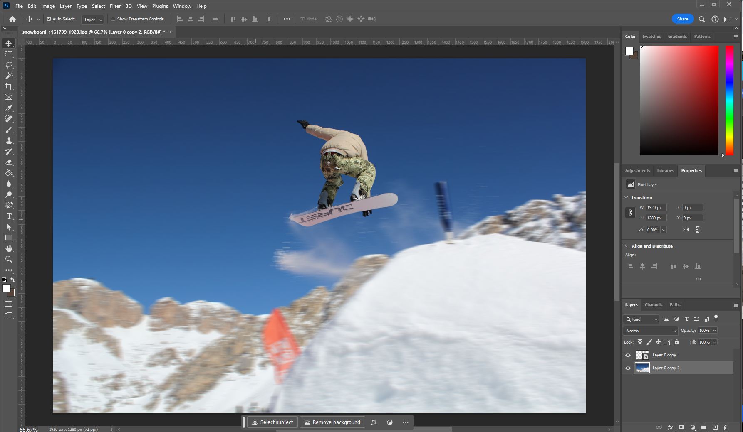Screen dimensions: 743x432
Task: Collapse the Transform section
Action: click(627, 197)
